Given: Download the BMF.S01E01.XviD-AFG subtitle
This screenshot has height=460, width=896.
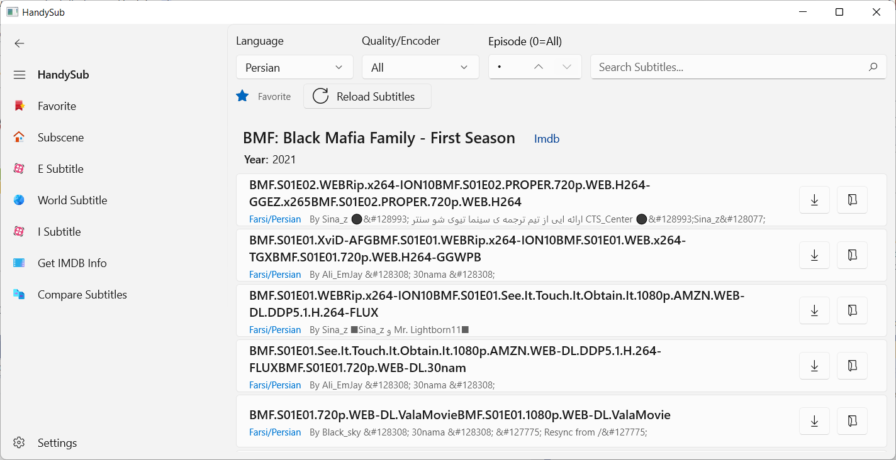Looking at the screenshot, I should pyautogui.click(x=815, y=255).
